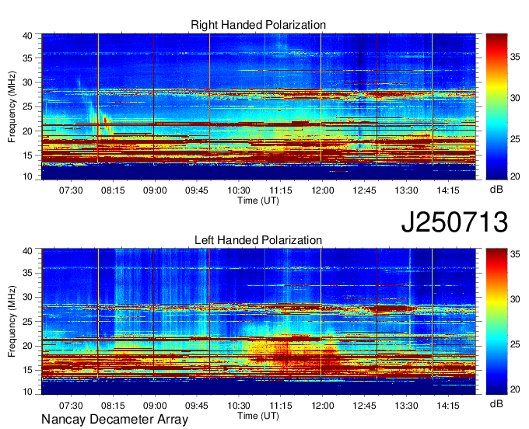
Task: Click Frequency (MHz) axis label of Right Handed plot
Action: pyautogui.click(x=12, y=106)
